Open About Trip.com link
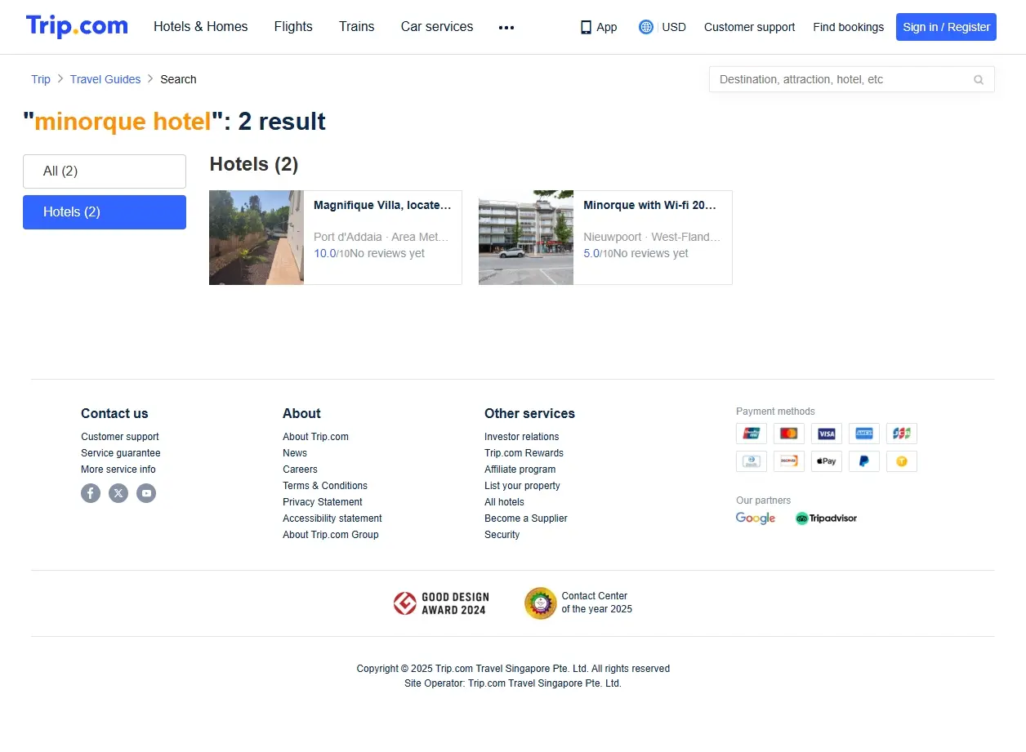 [x=315, y=437]
